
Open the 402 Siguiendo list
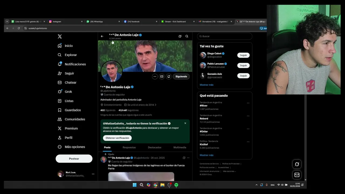click(108, 110)
